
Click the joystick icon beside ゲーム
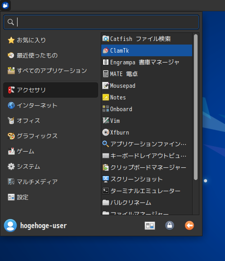(x=11, y=151)
